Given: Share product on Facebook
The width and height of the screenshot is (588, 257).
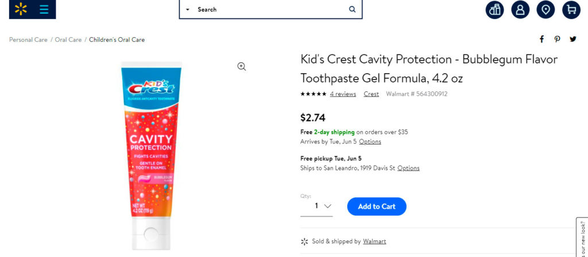Looking at the screenshot, I should (541, 39).
